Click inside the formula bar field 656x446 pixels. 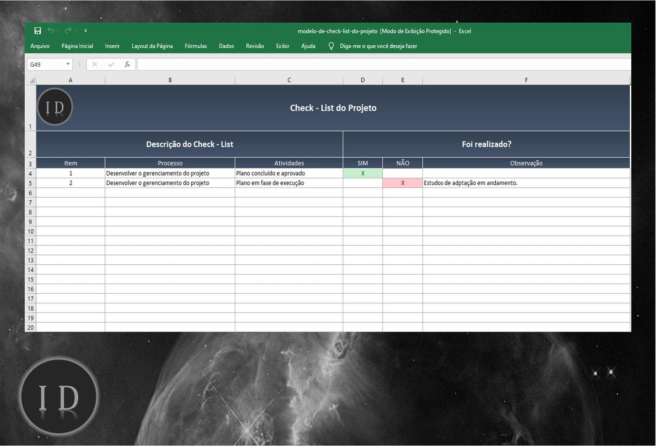click(x=384, y=65)
